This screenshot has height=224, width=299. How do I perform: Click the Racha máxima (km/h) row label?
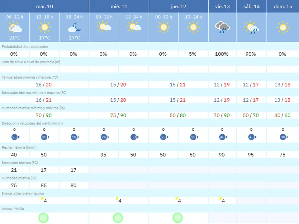tap(19, 147)
